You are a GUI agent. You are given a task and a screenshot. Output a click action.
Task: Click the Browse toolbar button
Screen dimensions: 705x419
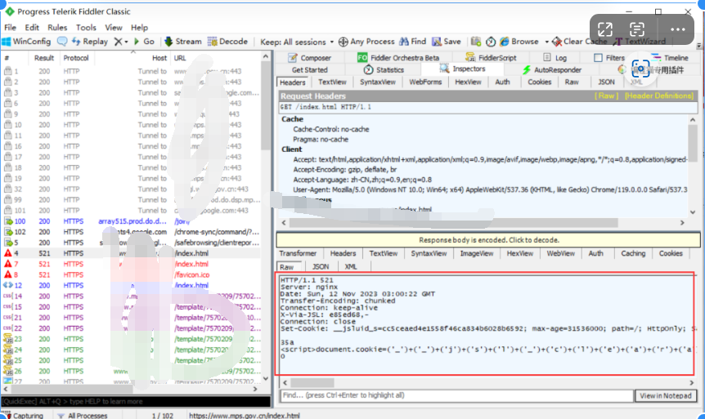click(519, 42)
